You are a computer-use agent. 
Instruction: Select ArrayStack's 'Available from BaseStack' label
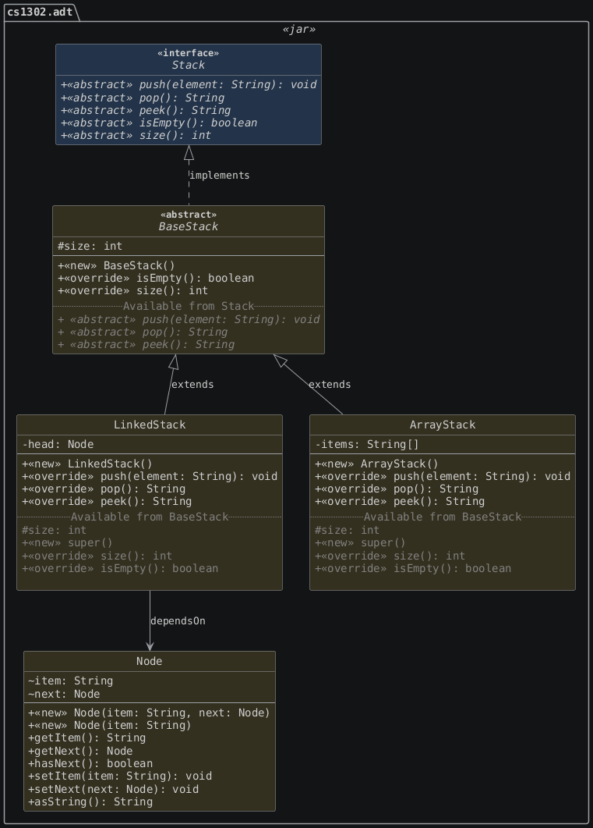pyautogui.click(x=443, y=517)
